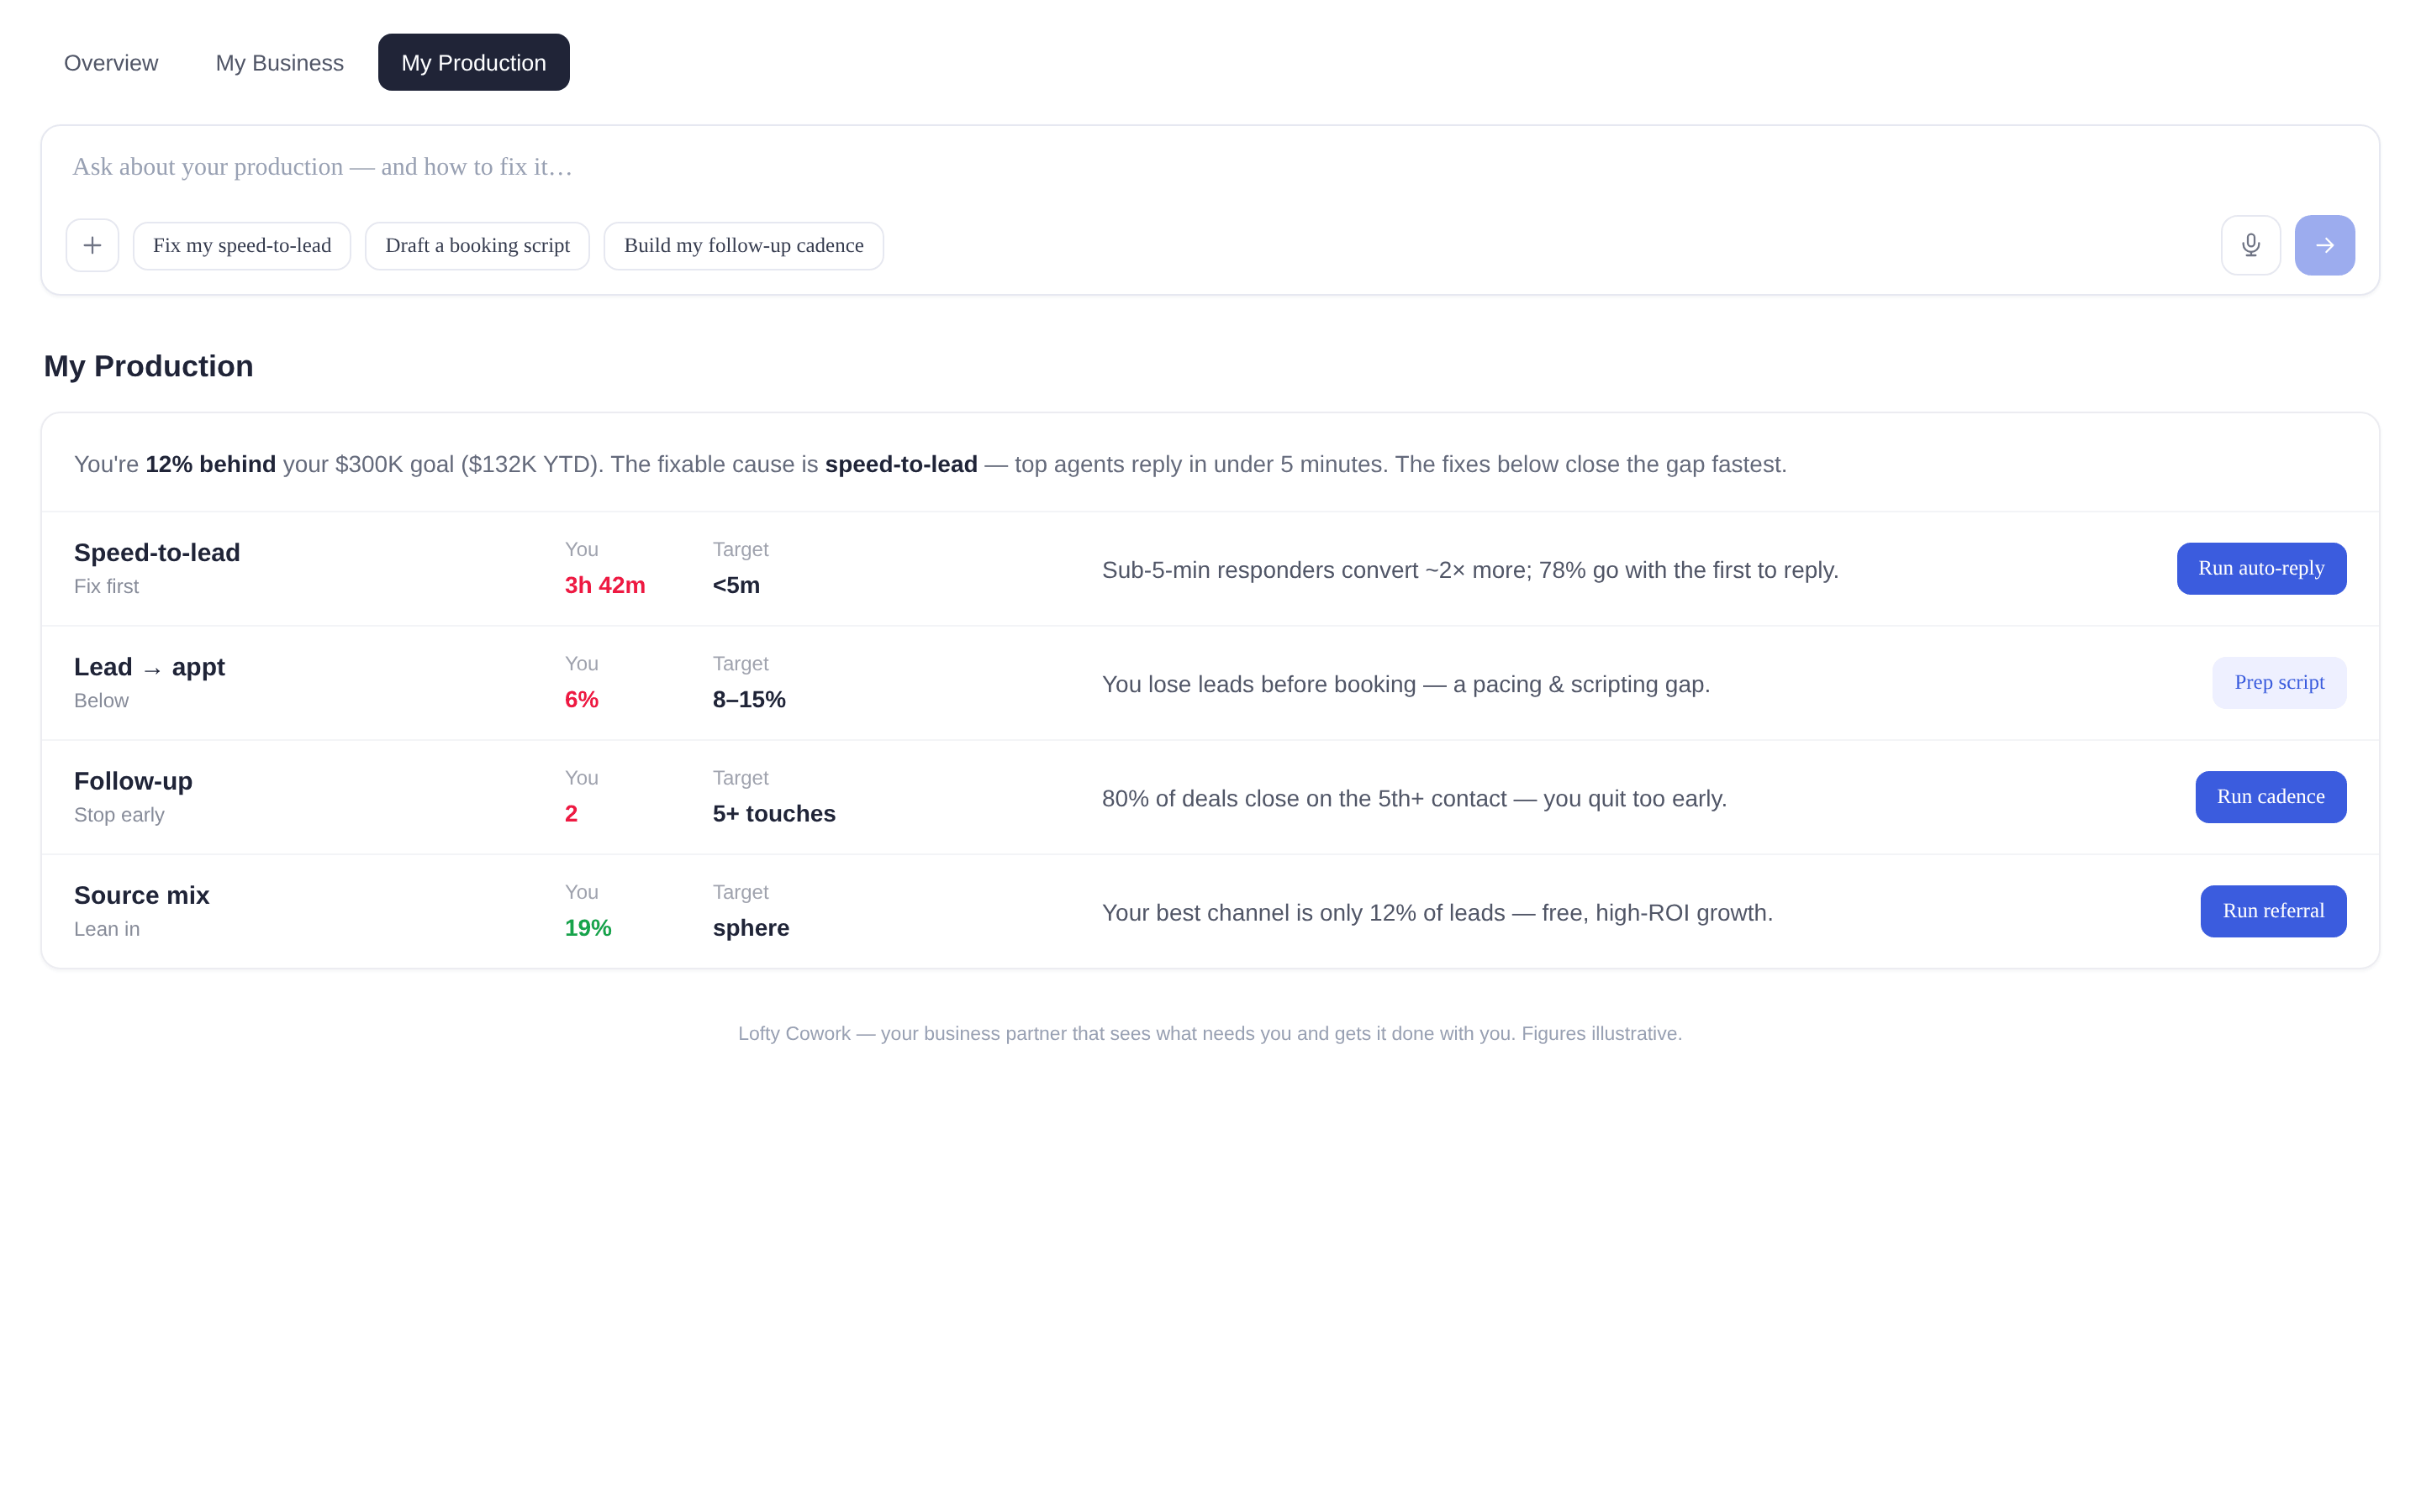Click the 3h 42m value
The width and height of the screenshot is (2421, 1512).
click(605, 585)
